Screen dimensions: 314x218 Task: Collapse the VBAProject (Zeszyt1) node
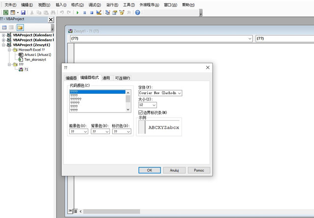click(3, 45)
